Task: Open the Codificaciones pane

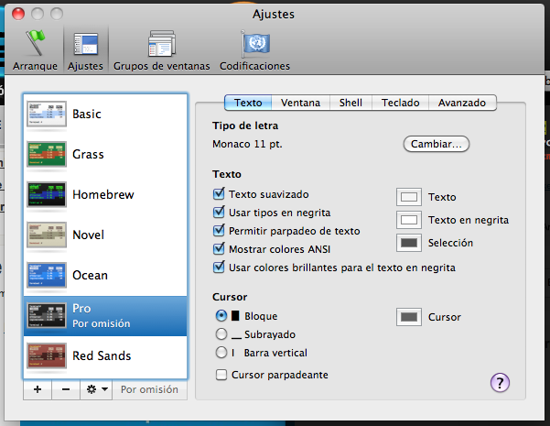Action: [254, 49]
